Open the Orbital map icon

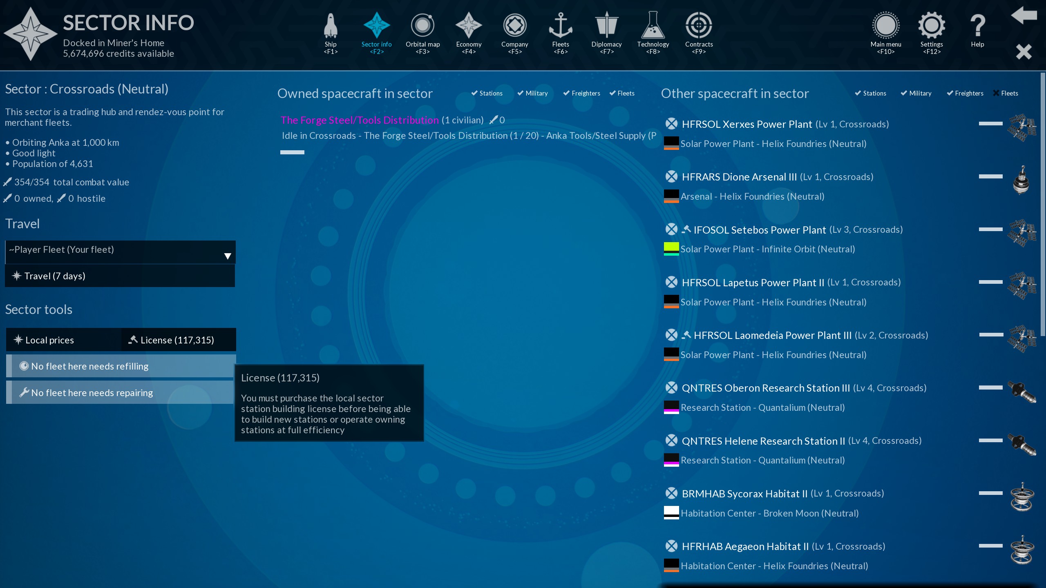(422, 25)
